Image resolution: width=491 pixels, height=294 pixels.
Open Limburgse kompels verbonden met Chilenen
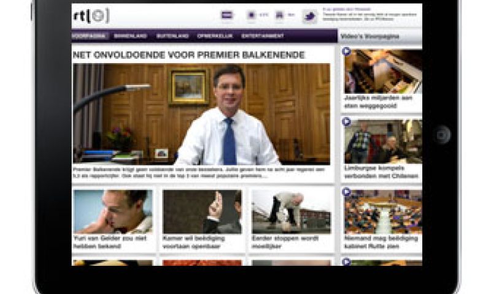(381, 172)
